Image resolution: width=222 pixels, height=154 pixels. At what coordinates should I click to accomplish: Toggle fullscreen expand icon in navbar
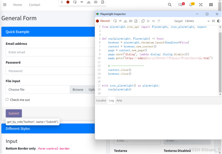coord(201,5)
